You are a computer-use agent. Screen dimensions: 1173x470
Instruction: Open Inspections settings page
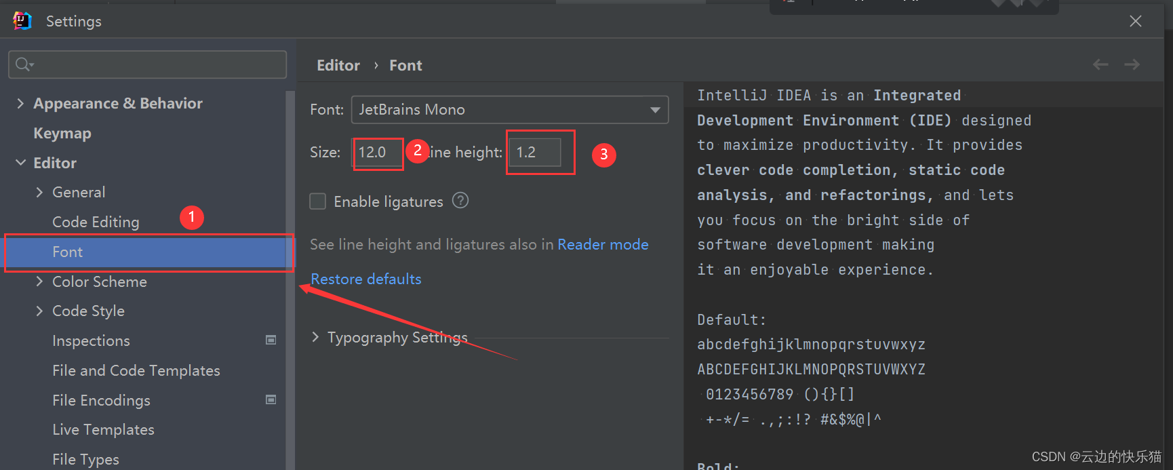pos(91,340)
